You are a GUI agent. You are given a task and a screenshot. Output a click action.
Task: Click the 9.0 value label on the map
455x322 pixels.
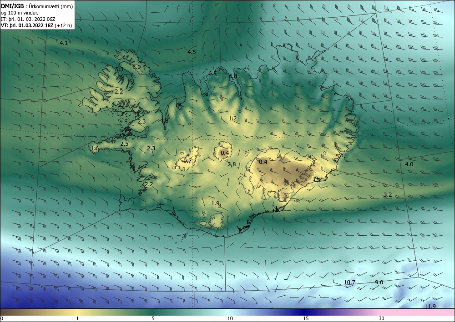[x=379, y=282]
